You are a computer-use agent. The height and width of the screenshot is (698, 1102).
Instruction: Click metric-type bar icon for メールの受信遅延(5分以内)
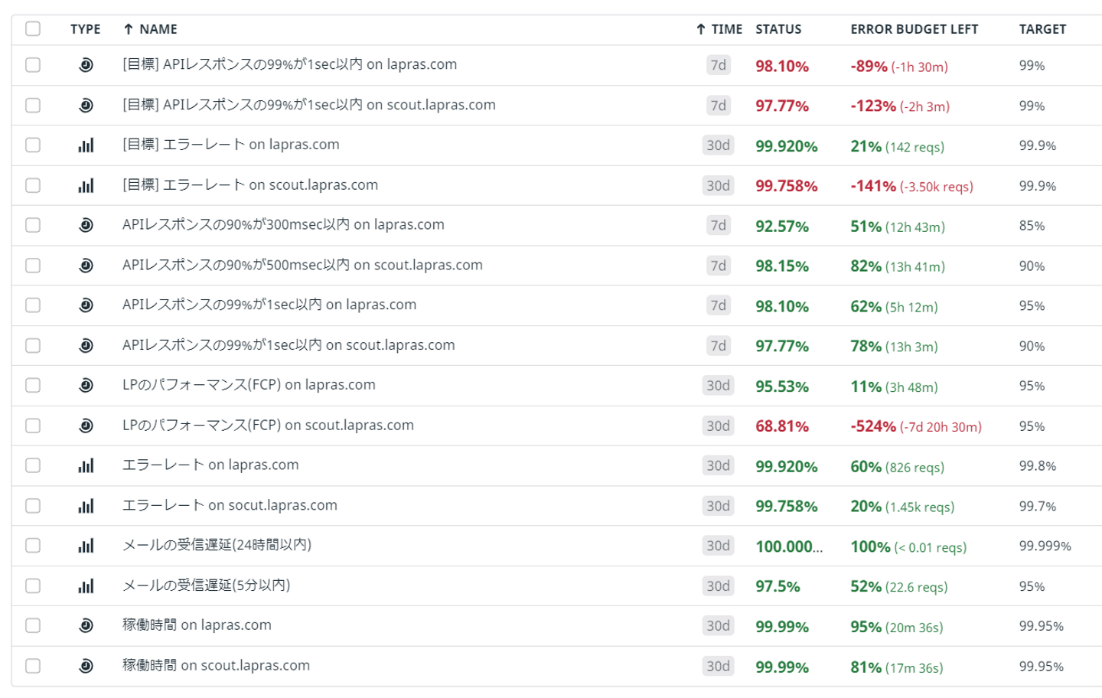coord(86,586)
